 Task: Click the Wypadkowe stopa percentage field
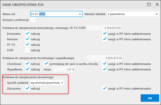64,69
